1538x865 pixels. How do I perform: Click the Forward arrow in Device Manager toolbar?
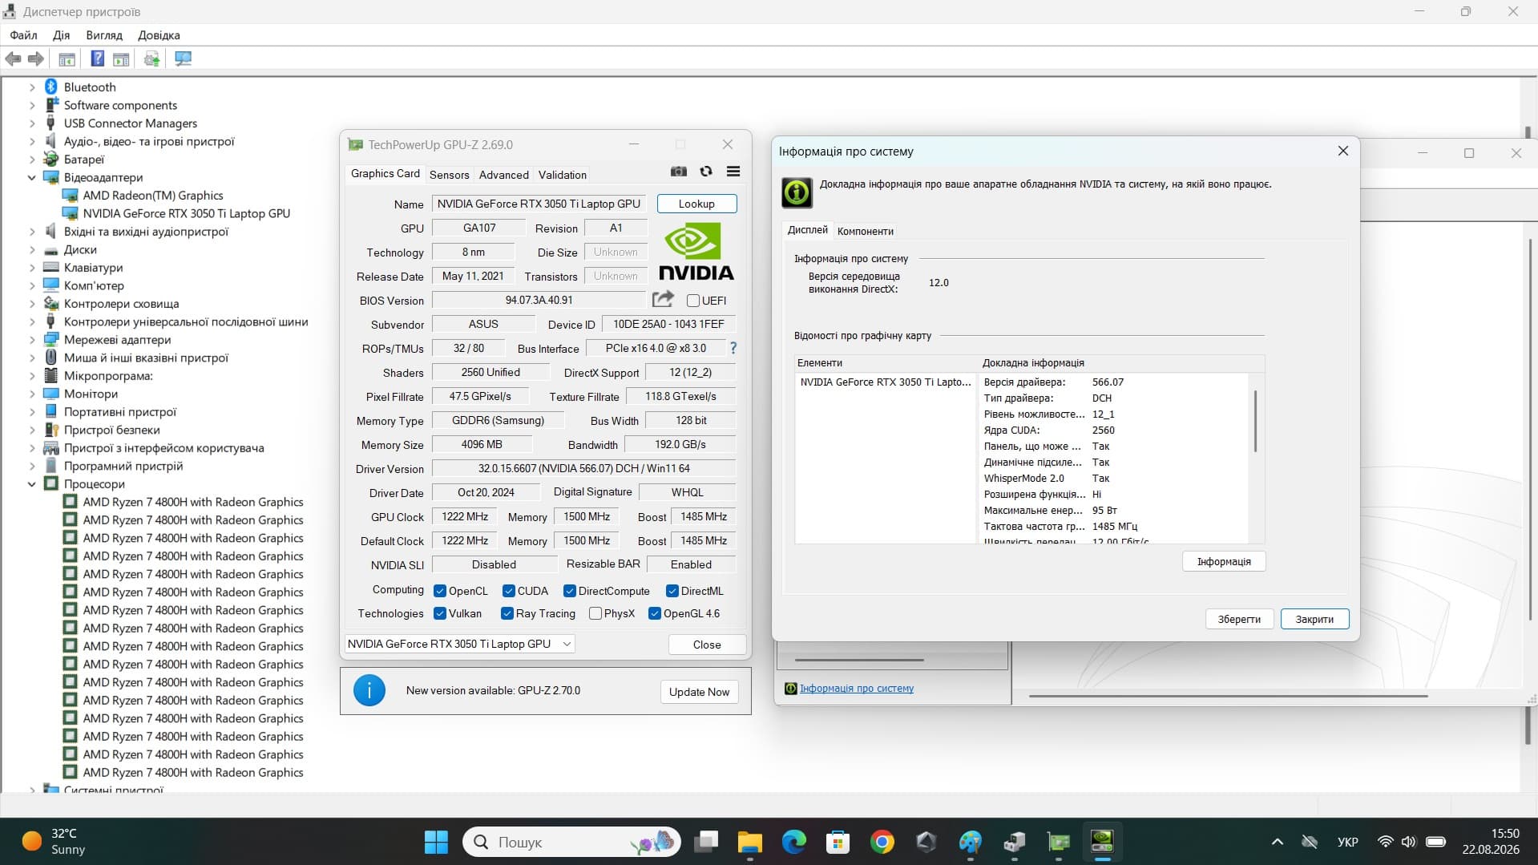tap(35, 59)
